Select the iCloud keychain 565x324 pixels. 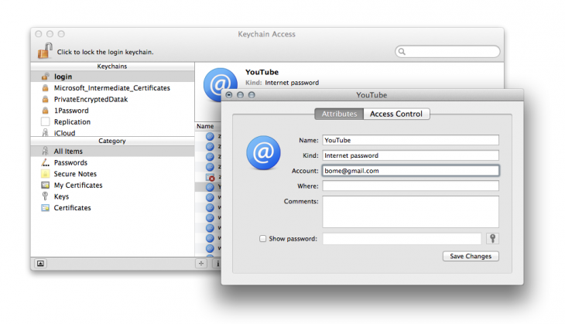tap(112, 132)
